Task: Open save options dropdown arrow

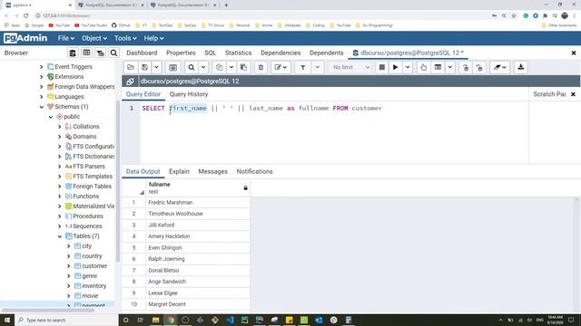Action: click(x=156, y=67)
